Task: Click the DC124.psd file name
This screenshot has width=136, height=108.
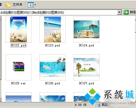Action: click(x=86, y=45)
